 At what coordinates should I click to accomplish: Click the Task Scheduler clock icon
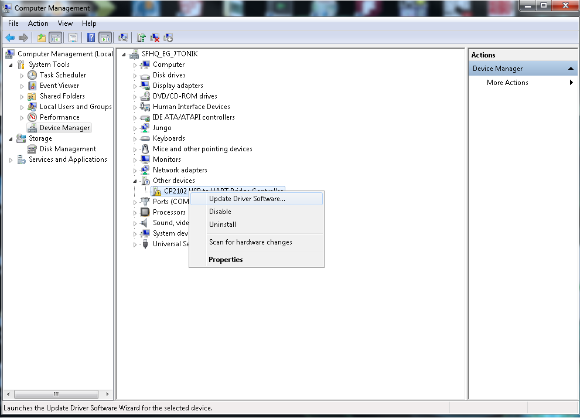pos(32,75)
